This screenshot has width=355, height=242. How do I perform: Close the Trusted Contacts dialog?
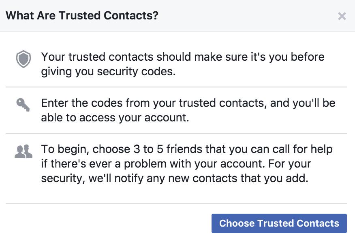tap(342, 16)
